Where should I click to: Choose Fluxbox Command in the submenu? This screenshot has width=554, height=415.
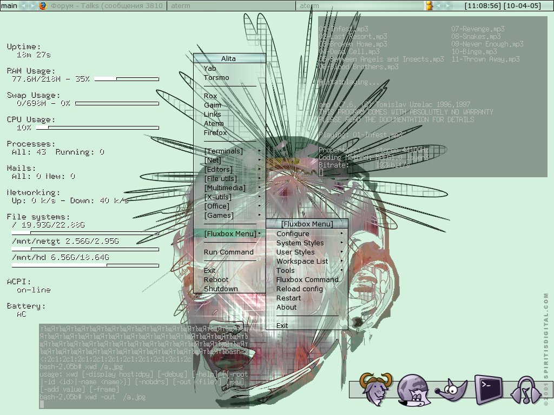point(307,279)
